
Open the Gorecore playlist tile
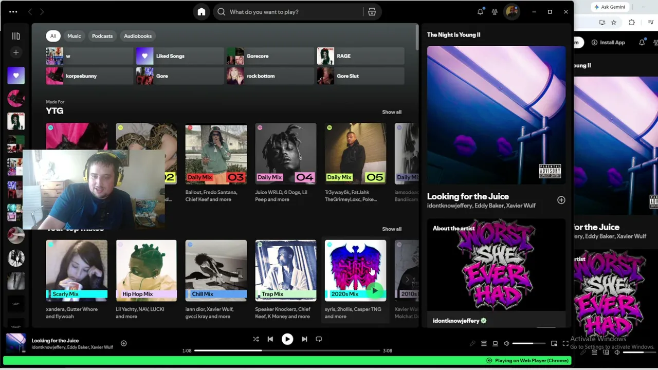click(270, 56)
